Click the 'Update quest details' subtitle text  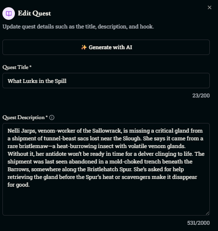pyautogui.click(x=78, y=27)
